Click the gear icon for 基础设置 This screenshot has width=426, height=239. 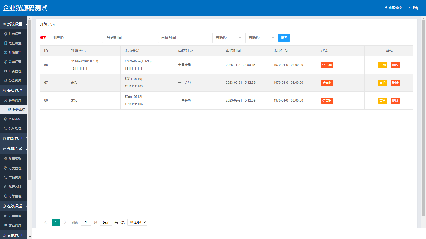6,34
